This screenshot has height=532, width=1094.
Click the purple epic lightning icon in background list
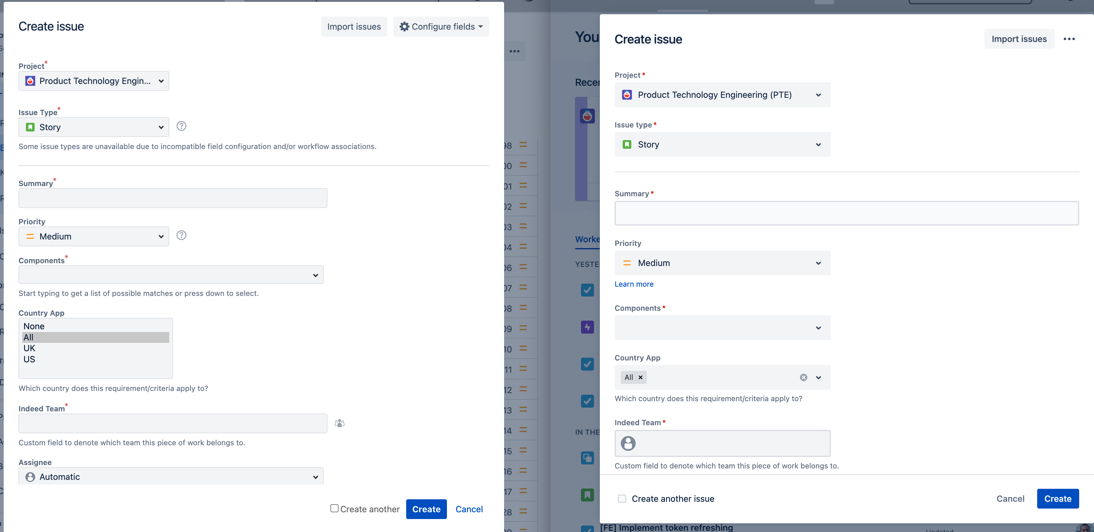(587, 327)
